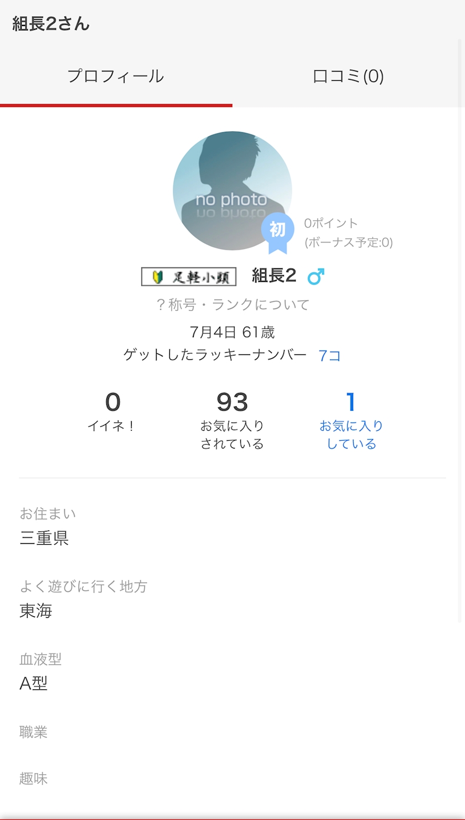Click the 血液型 value A型
The image size is (465, 820).
pos(34,684)
